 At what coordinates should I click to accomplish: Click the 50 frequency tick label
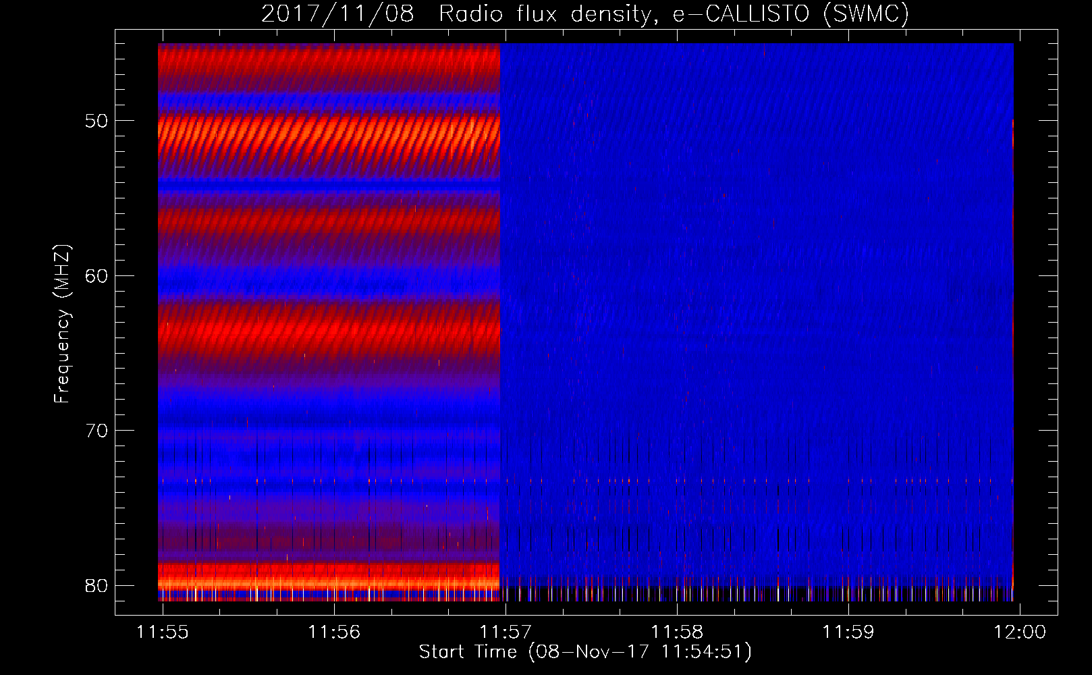click(x=97, y=121)
